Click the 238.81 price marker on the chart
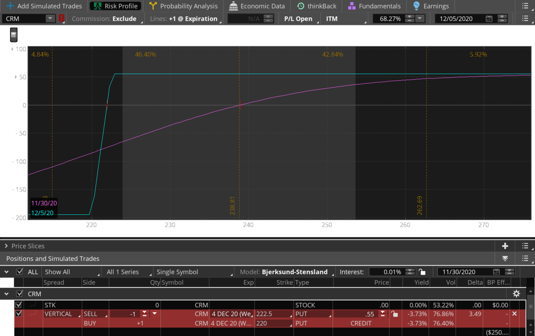This screenshot has width=535, height=336. click(233, 206)
